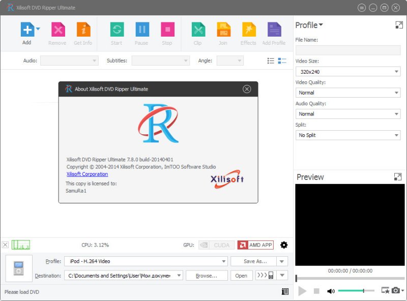Viewport: 407px width, 301px height.
Task: Click the Please load DVD status text
Action: [22, 292]
